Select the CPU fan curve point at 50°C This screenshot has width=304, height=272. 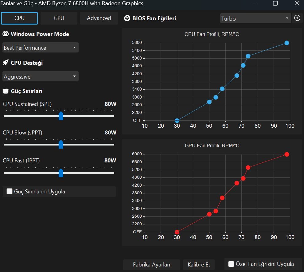point(209,102)
